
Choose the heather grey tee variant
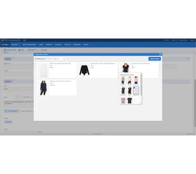pyautogui.click(x=123, y=80)
